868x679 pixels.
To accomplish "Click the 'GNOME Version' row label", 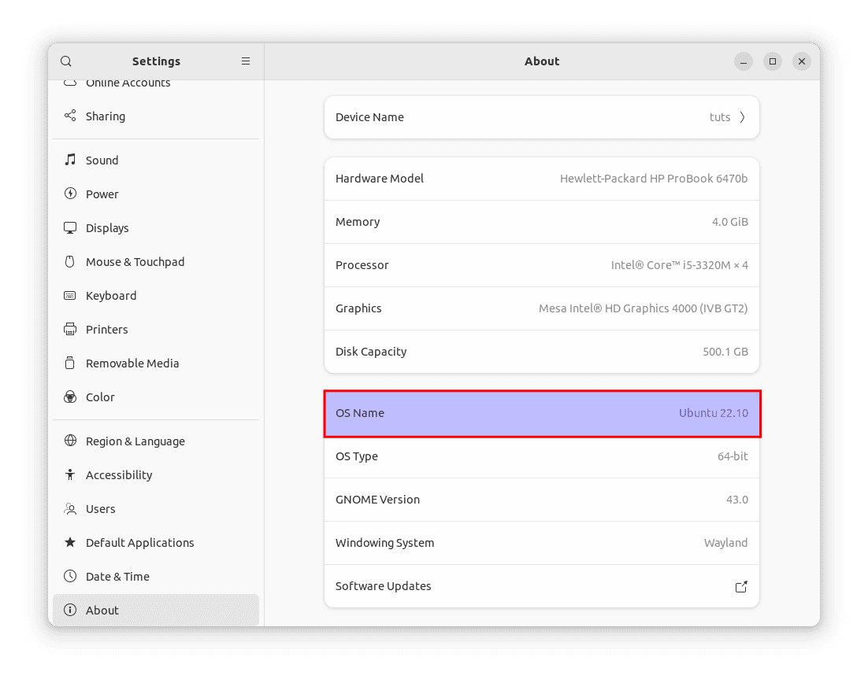I will [377, 500].
